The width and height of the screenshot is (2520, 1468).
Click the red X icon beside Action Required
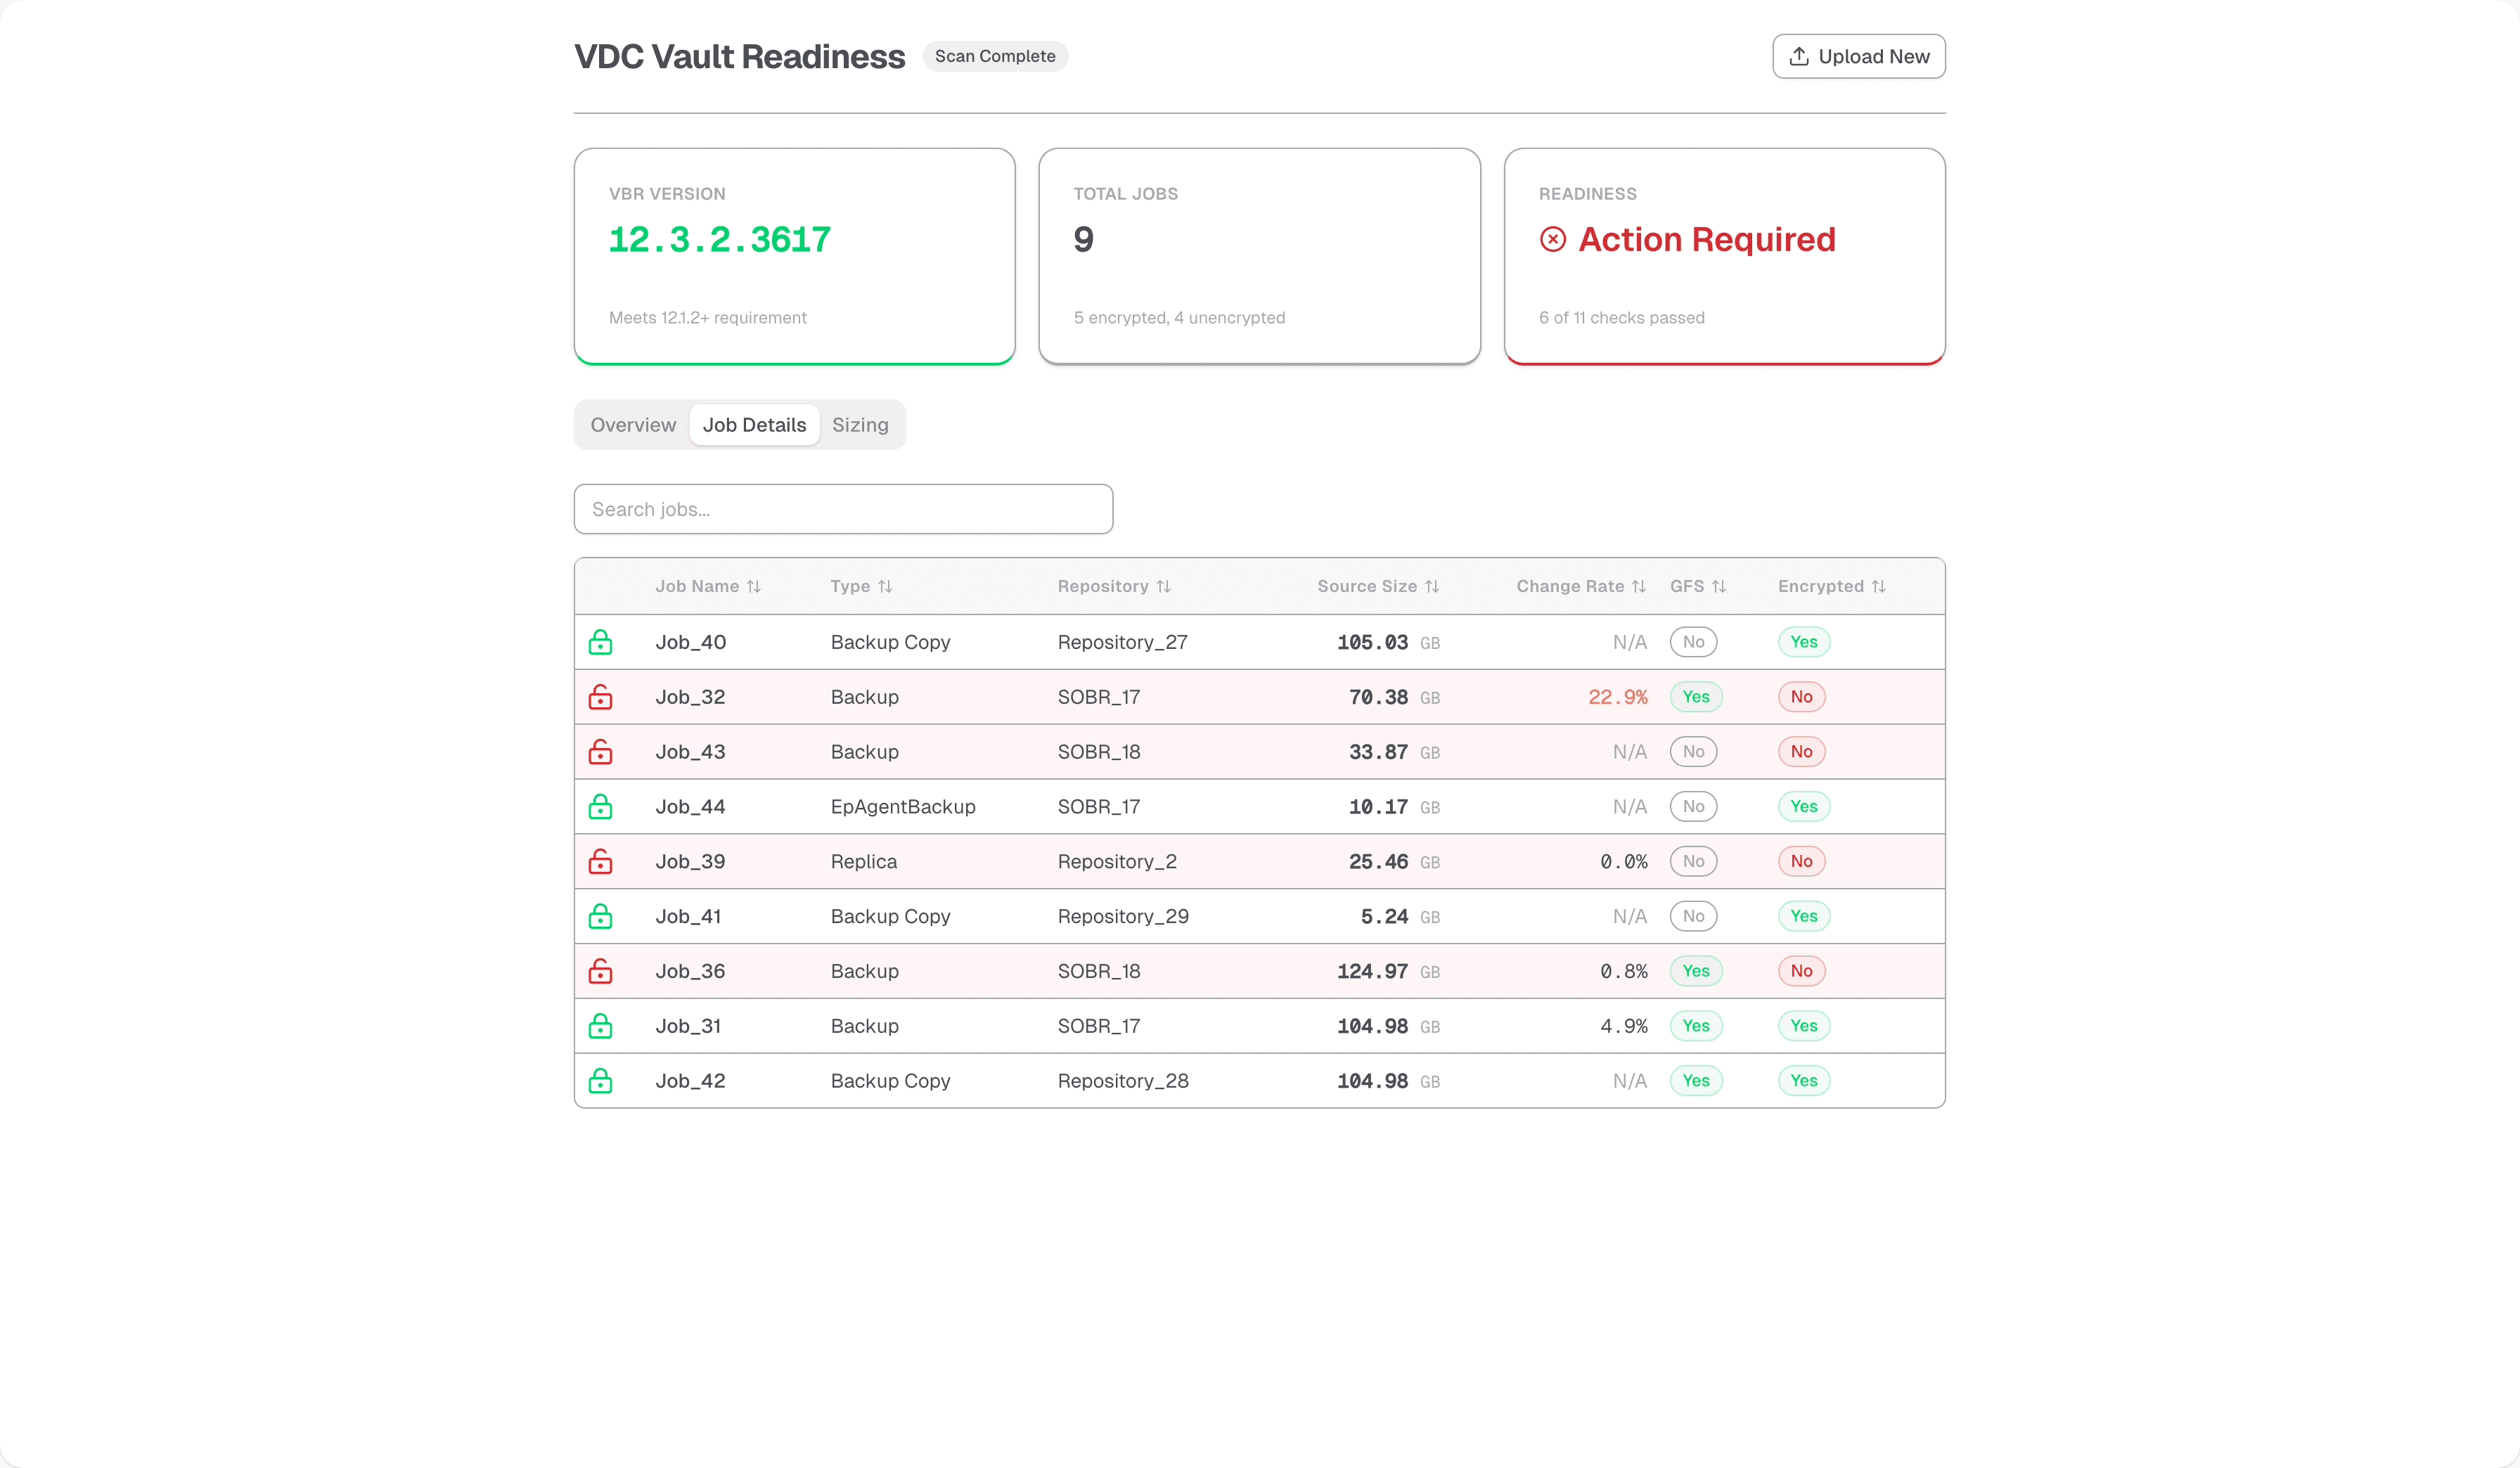tap(1552, 239)
